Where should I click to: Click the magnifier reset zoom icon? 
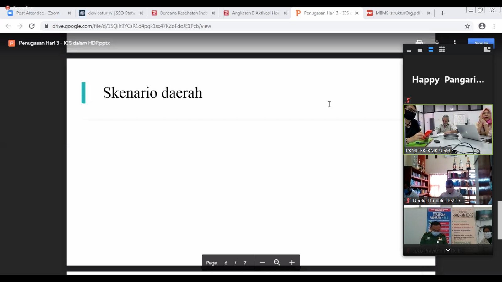coord(277,263)
